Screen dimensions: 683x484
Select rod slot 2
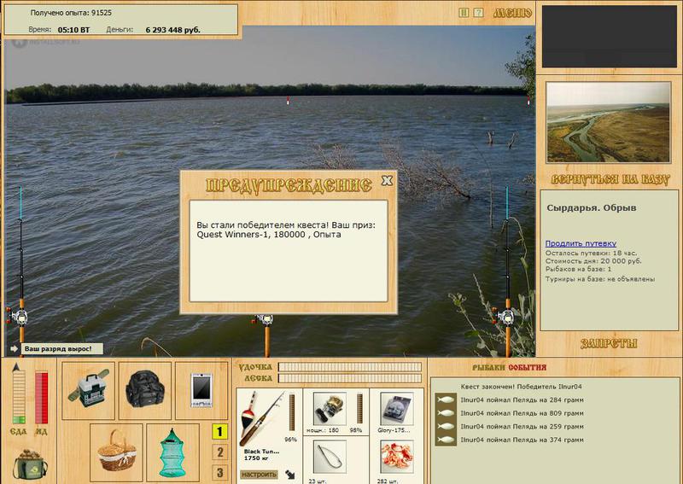coord(219,452)
